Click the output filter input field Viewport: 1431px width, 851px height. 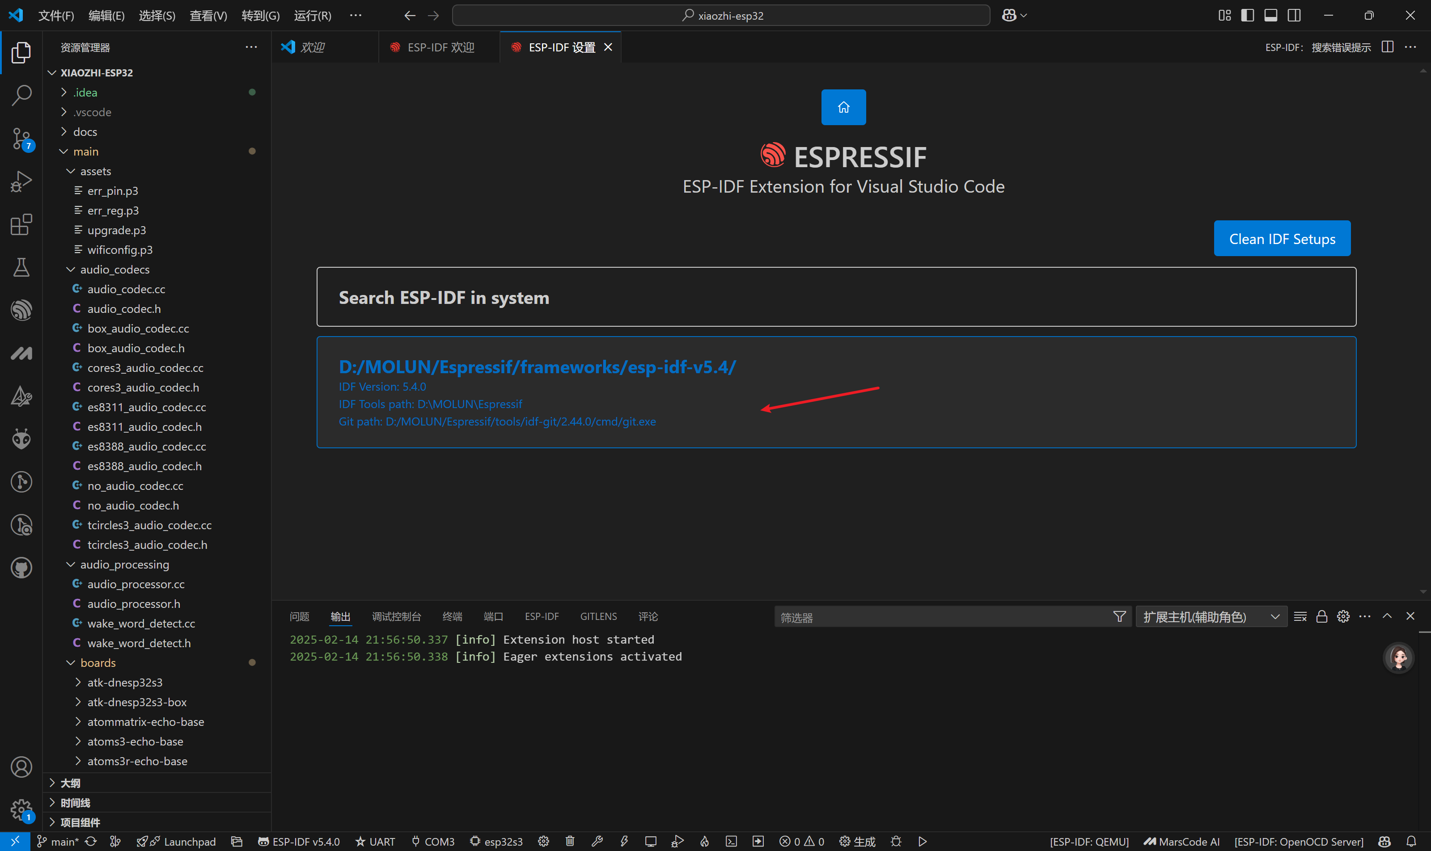click(x=941, y=617)
